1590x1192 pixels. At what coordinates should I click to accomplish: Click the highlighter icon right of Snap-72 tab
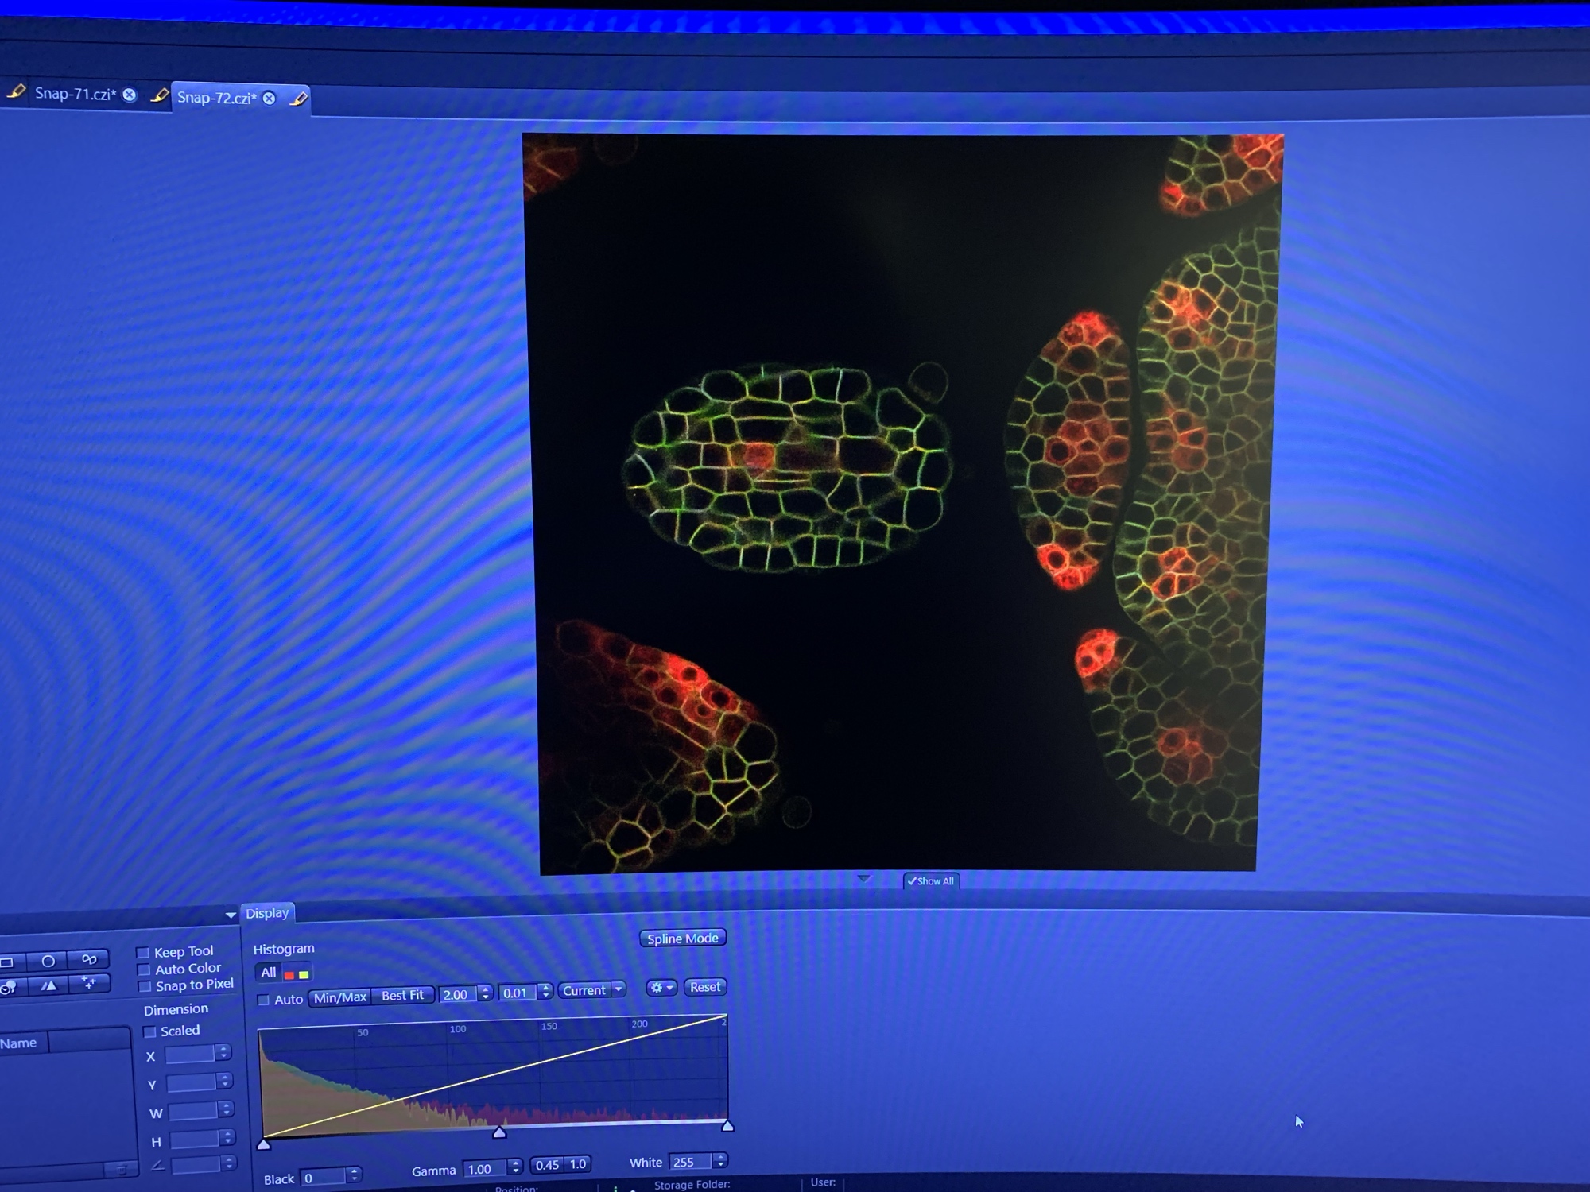point(299,99)
